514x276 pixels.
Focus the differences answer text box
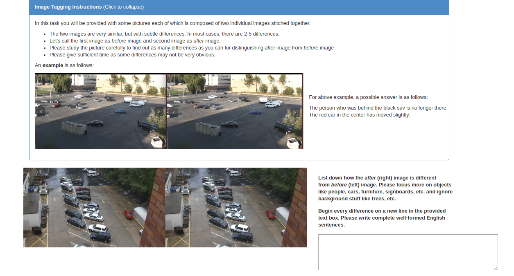click(408, 252)
